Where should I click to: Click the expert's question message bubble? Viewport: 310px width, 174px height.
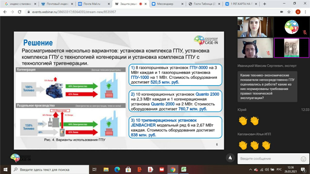coord(267,86)
